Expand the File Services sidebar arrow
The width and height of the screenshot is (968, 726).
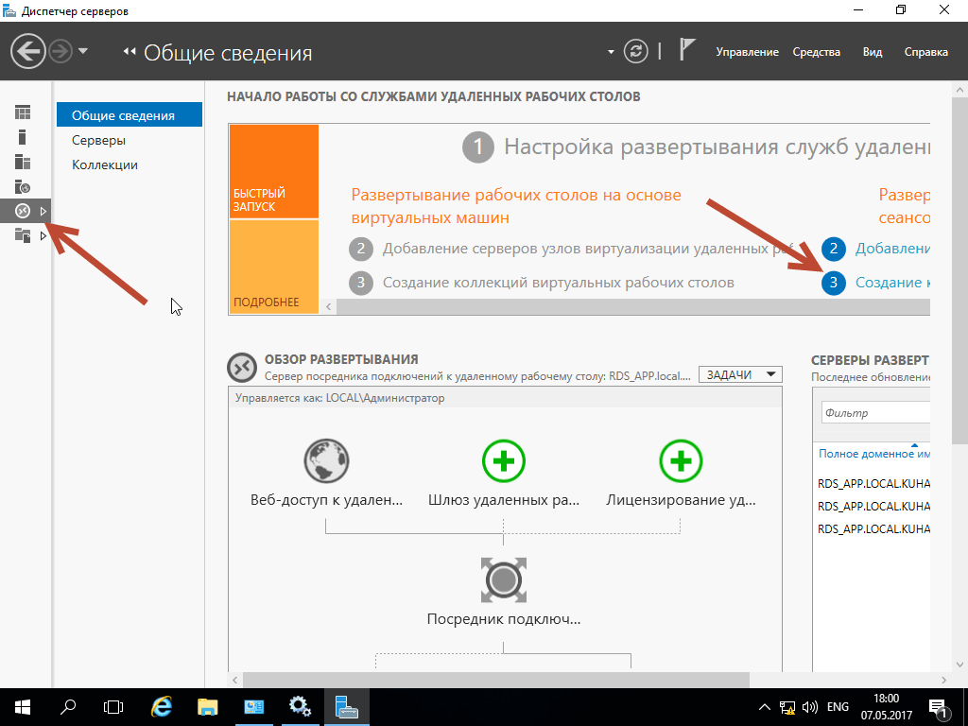(43, 235)
